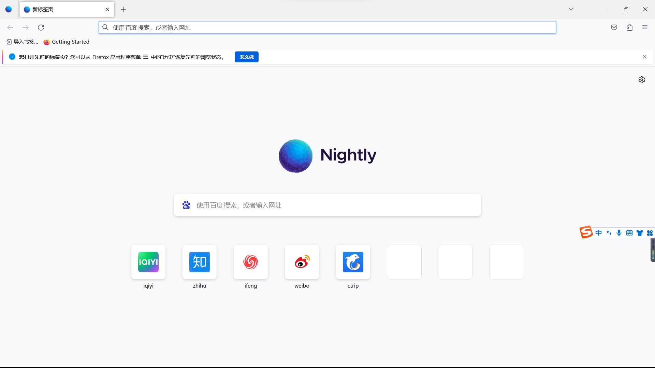Open the extensions puzzle icon
The image size is (655, 368).
(x=629, y=28)
